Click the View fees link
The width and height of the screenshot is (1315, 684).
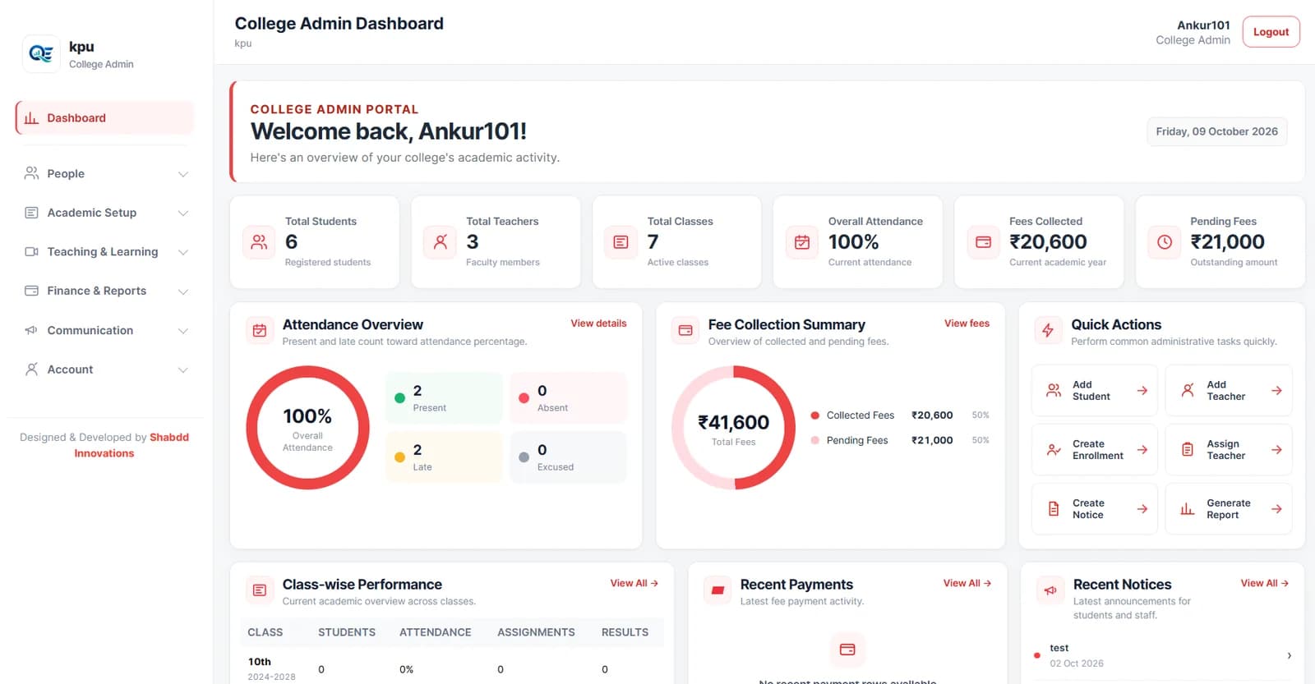point(967,324)
